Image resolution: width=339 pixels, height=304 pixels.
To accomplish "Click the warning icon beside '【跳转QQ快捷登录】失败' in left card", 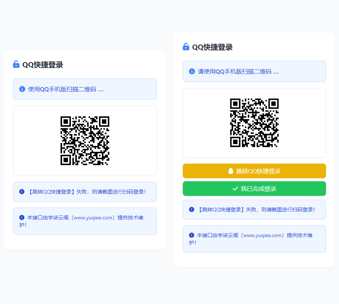I will tap(22, 192).
